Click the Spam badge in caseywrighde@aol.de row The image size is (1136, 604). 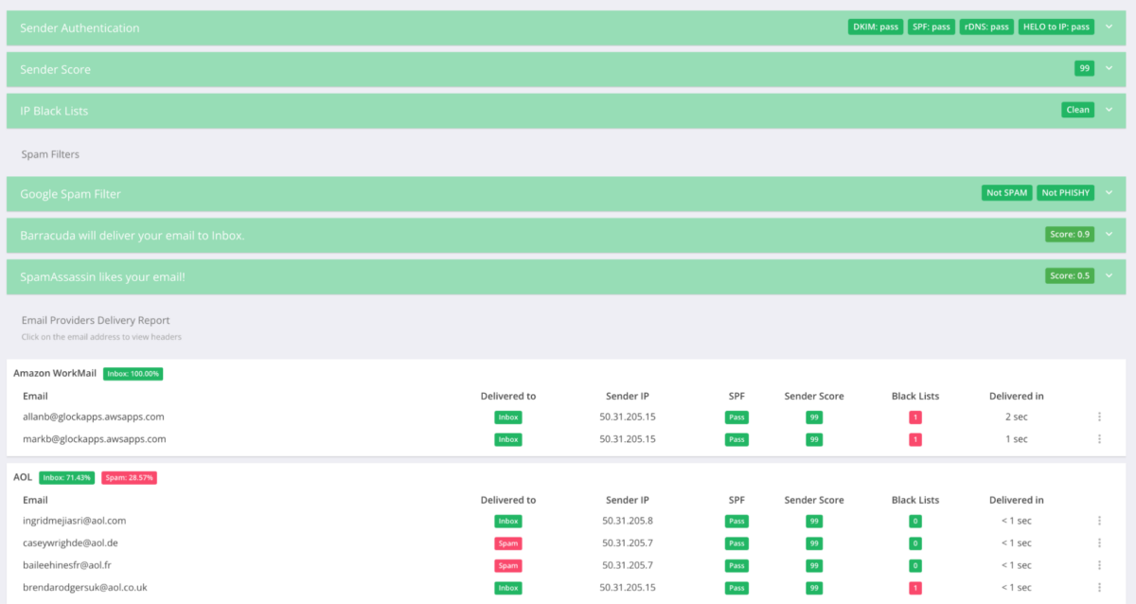click(x=508, y=543)
